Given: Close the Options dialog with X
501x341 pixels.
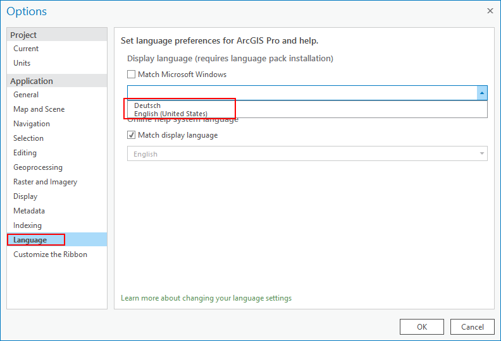Looking at the screenshot, I should (490, 11).
